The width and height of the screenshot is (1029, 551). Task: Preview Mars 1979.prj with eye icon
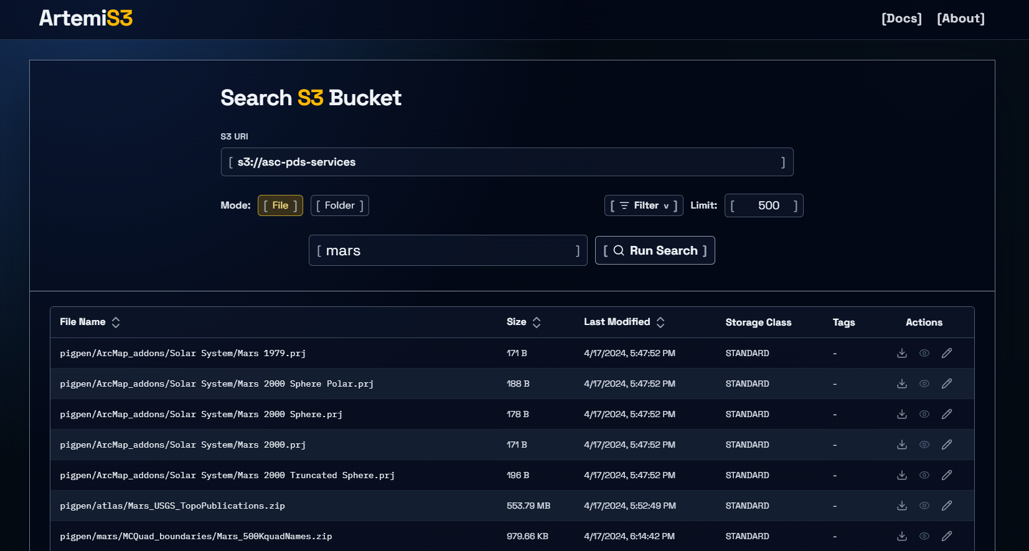[924, 353]
